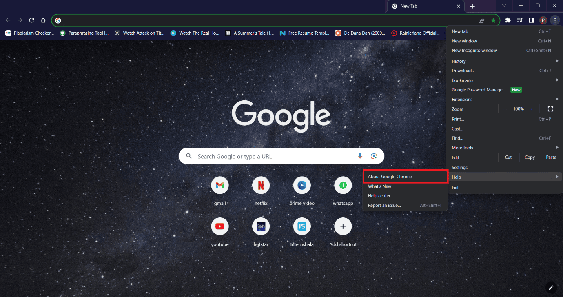Open the Rainierland Official bookmark

tap(416, 33)
